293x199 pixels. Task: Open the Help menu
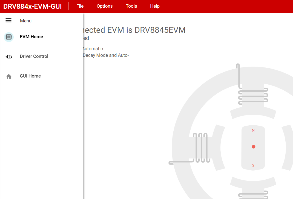(155, 6)
